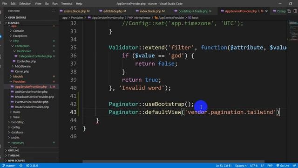The width and height of the screenshot is (298, 168).
Task: Collapse the Providers folder
Action: pyautogui.click(x=19, y=82)
